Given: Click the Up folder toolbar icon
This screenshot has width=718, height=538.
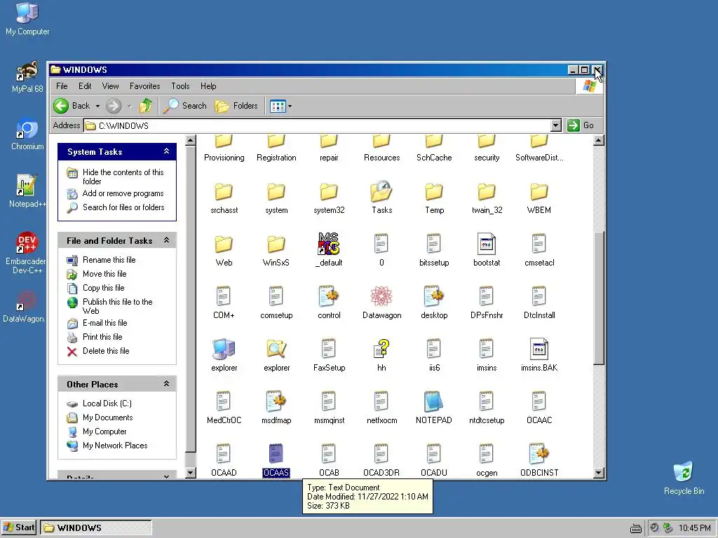Looking at the screenshot, I should (146, 106).
